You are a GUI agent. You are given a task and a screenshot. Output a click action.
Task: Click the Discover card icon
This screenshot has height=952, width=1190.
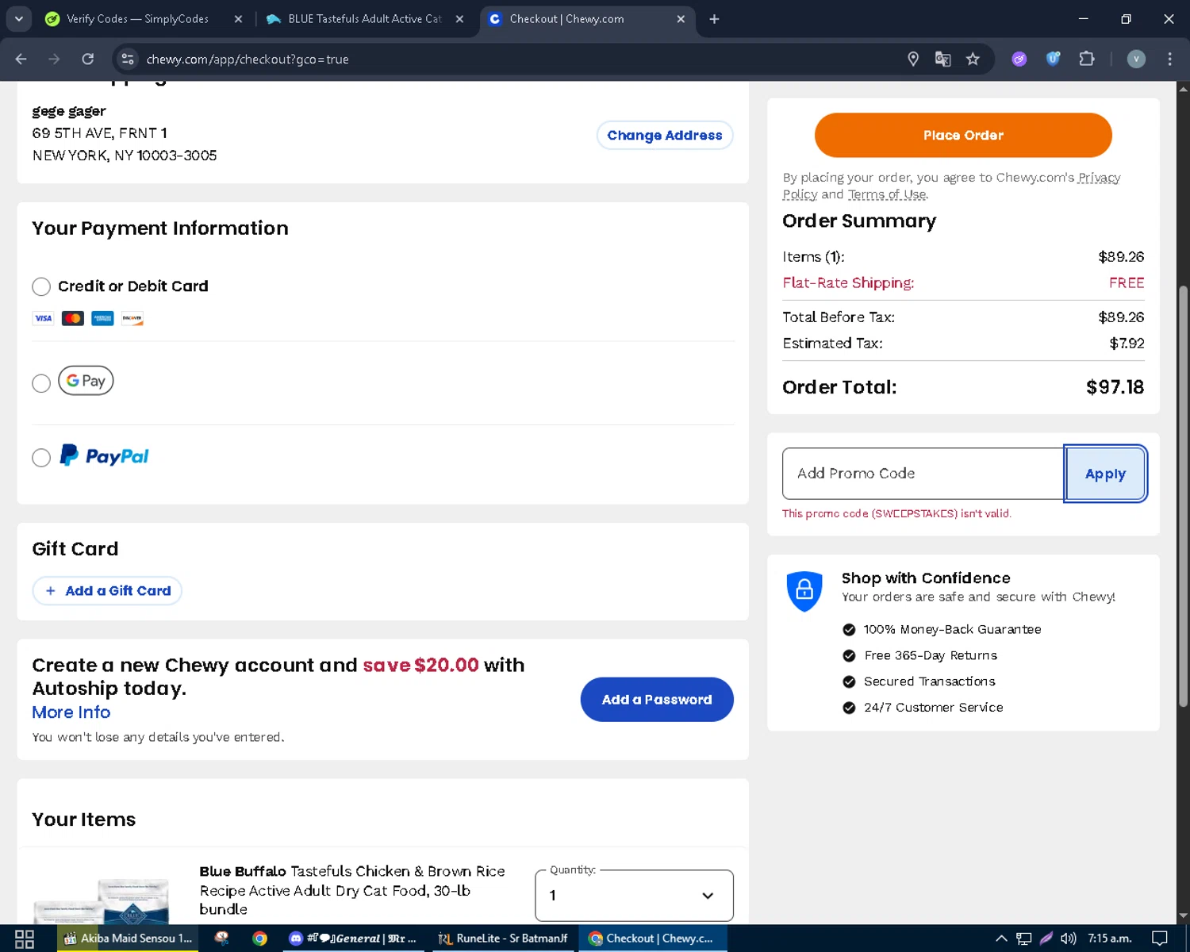coord(132,318)
